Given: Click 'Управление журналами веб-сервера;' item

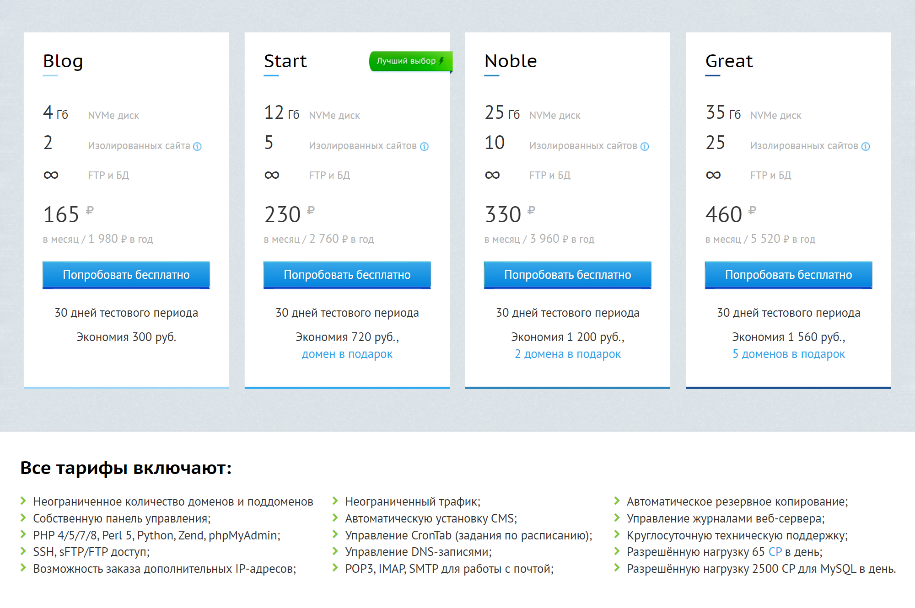Looking at the screenshot, I should point(726,518).
